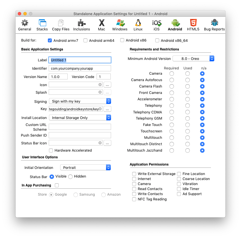Image resolution: width=241 pixels, height=238 pixels.
Task: Clear the Key path field
Action: tap(100, 109)
